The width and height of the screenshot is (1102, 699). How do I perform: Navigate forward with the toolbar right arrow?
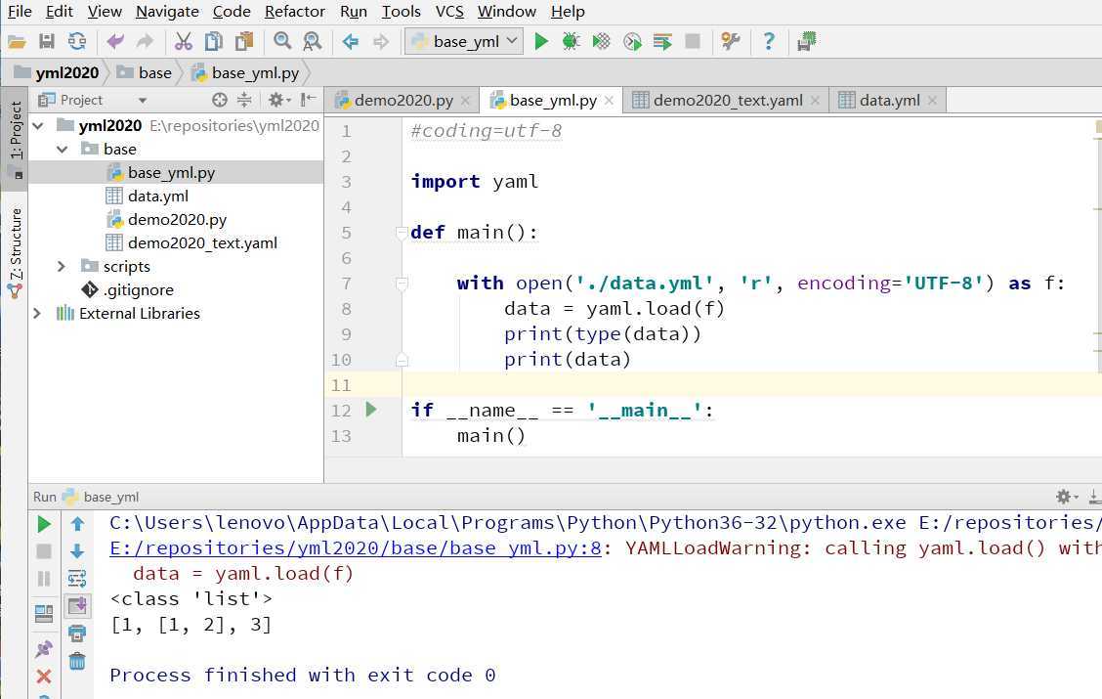pyautogui.click(x=381, y=42)
